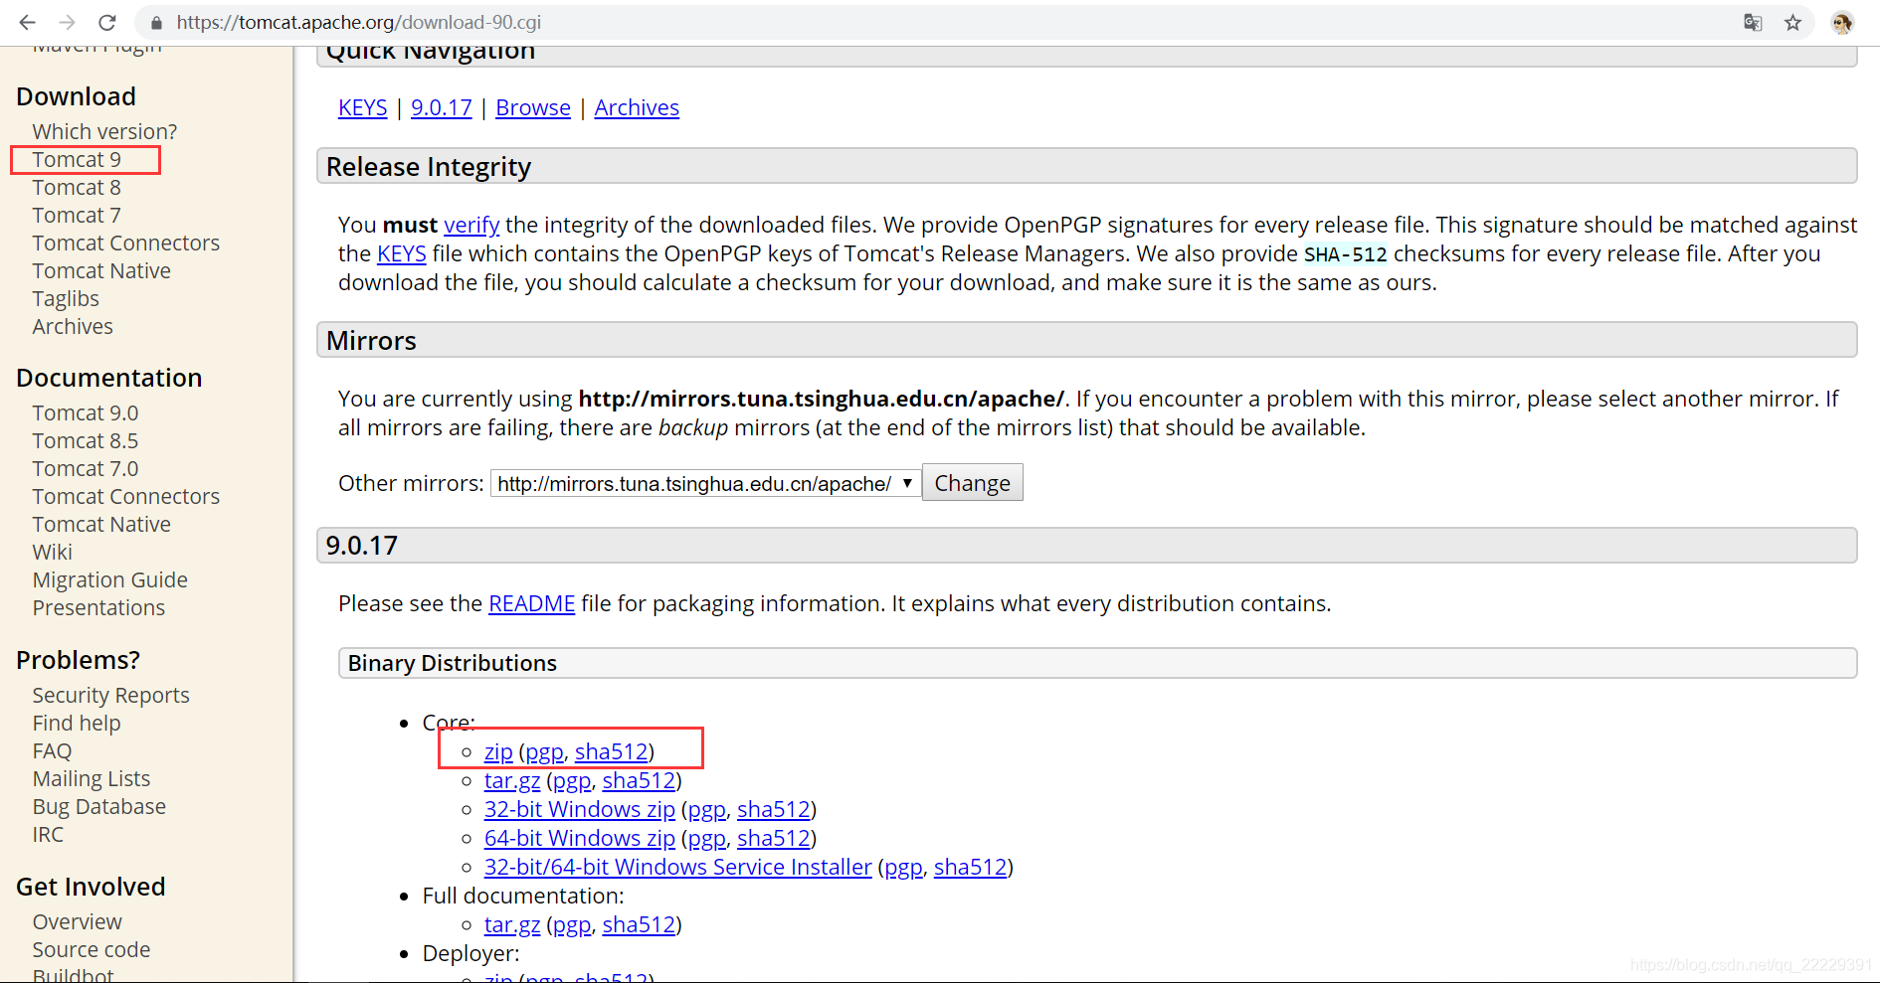This screenshot has height=983, width=1880.
Task: Open the browser profile avatar
Action: 1842,22
